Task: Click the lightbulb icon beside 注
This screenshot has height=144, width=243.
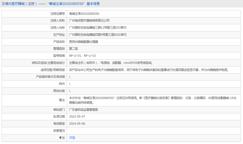Action: [60, 138]
